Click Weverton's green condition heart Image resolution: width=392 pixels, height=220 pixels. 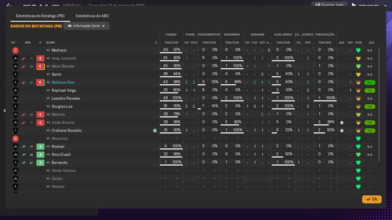point(358,139)
